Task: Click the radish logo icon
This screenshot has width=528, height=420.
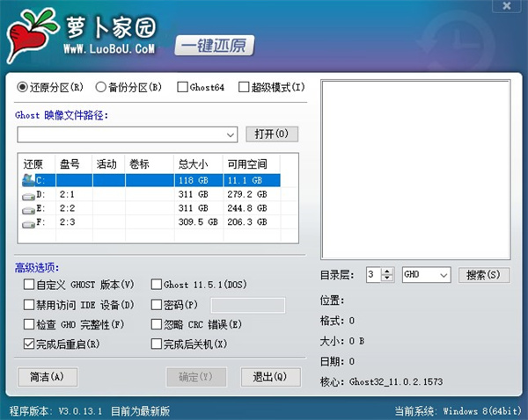Action: click(x=31, y=33)
